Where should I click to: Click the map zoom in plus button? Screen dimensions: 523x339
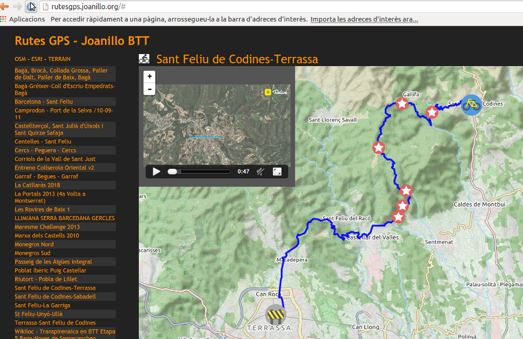click(149, 77)
